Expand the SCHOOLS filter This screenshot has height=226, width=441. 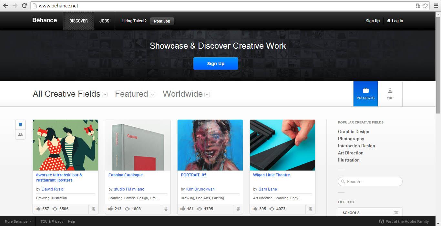click(370, 212)
